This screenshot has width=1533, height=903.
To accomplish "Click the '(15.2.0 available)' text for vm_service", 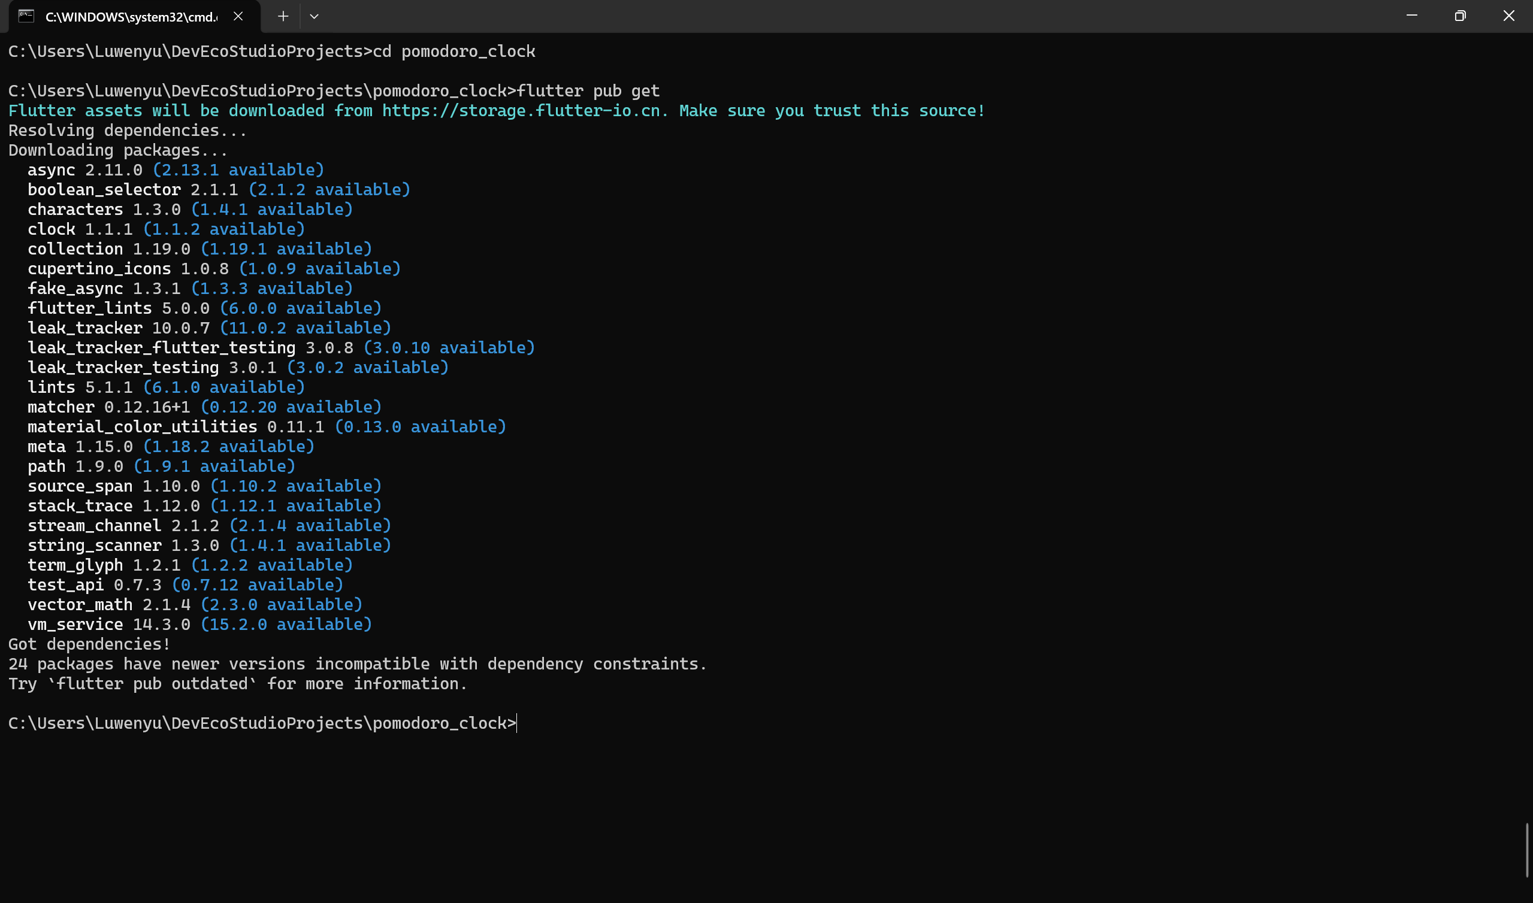I will (286, 625).
